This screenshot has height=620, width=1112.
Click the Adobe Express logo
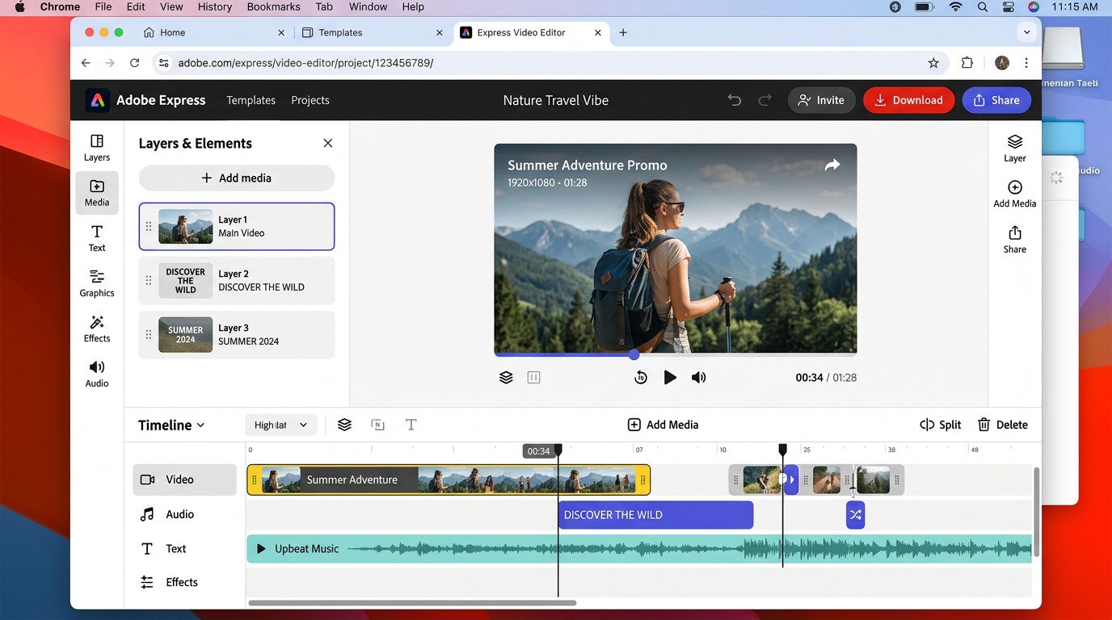(x=97, y=100)
